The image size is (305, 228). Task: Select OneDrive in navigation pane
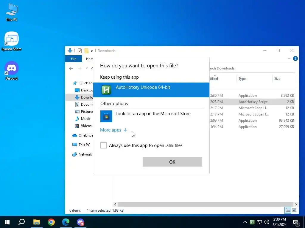point(83,135)
